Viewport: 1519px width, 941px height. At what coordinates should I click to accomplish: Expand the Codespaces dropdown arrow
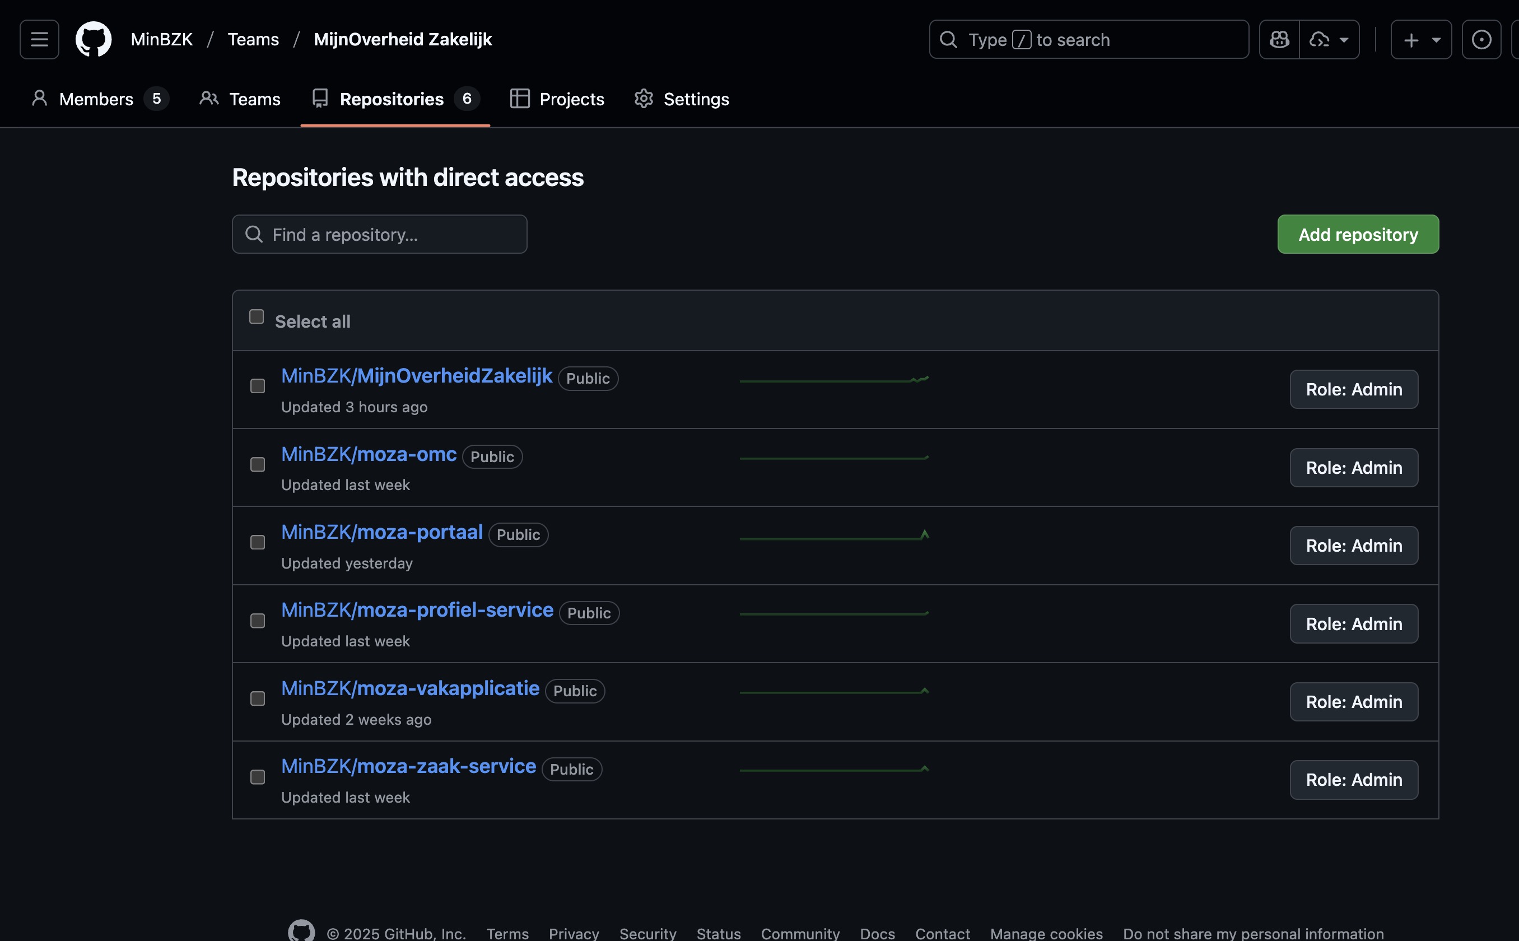pos(1343,39)
